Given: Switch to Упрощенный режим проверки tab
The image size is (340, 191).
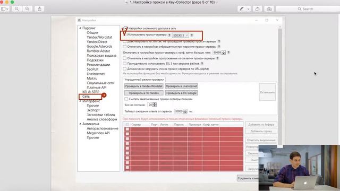Looking at the screenshot, I should tap(144, 80).
